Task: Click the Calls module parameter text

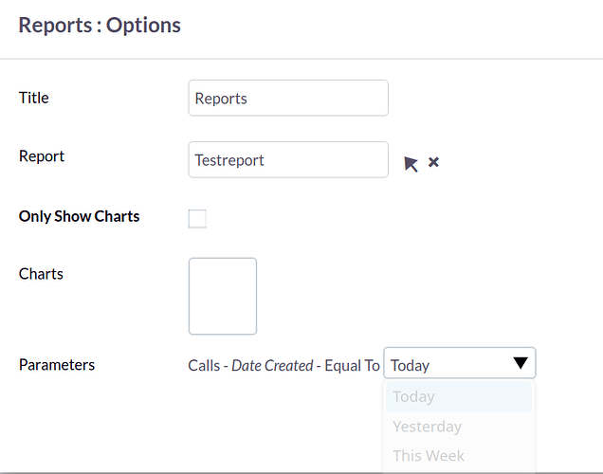Action: (x=204, y=365)
